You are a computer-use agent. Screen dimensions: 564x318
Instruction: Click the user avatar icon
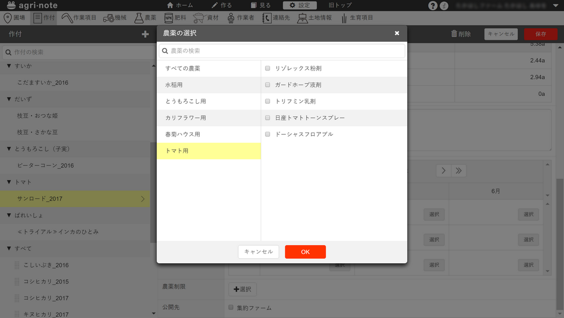pyautogui.click(x=444, y=6)
